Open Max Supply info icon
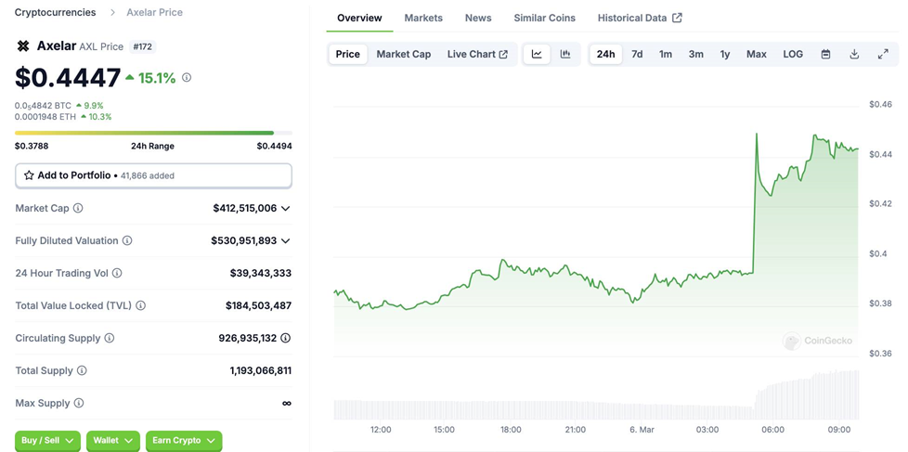Viewport: 908px width, 452px height. coord(79,403)
